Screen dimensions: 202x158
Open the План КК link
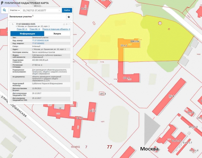34,29
